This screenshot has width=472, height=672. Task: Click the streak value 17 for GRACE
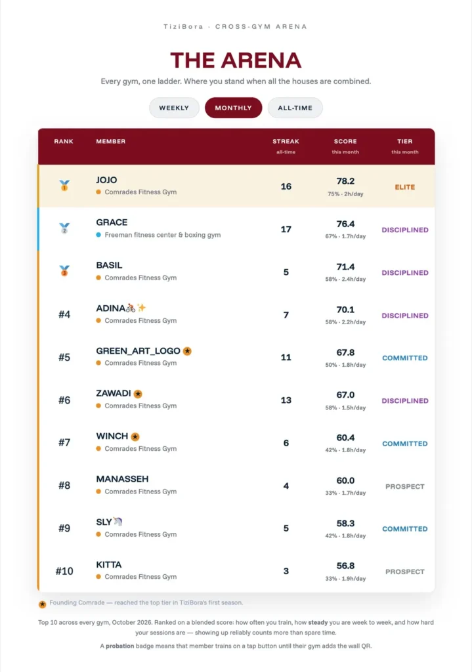click(286, 229)
